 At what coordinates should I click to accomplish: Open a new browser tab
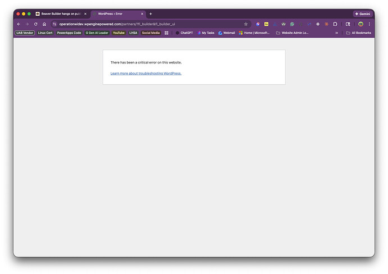(151, 13)
